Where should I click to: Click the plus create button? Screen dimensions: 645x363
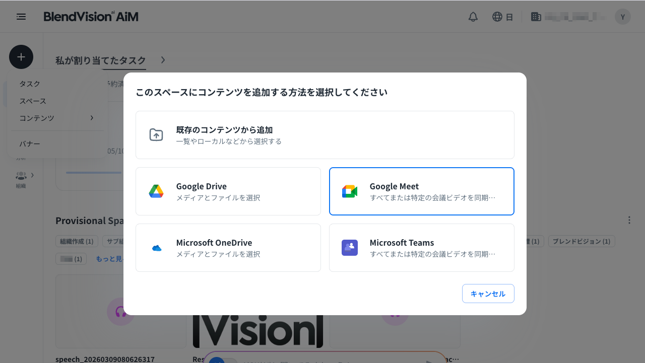pos(21,57)
